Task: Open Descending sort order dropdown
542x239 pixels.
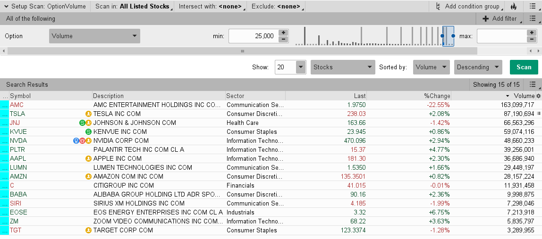Action: tap(478, 67)
